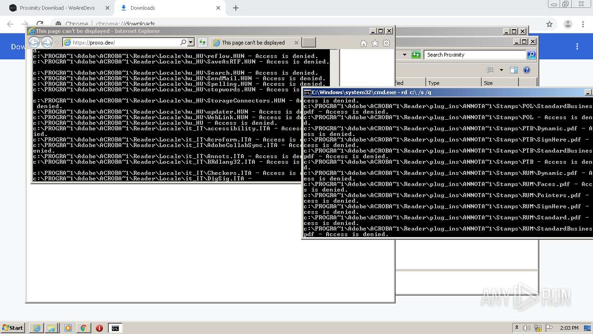Open the Opera taskbar icon
The height and width of the screenshot is (334, 593).
(99, 328)
